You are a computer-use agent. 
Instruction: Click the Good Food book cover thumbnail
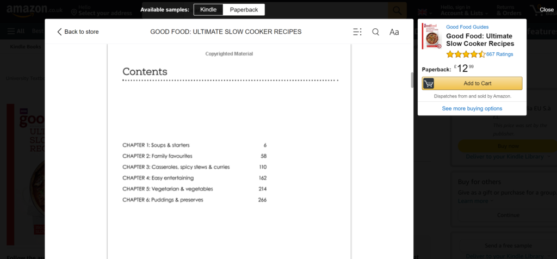pos(432,36)
